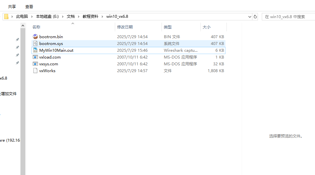
Task: Click the 2025/7/29 14:57 modified date
Action: point(132,71)
